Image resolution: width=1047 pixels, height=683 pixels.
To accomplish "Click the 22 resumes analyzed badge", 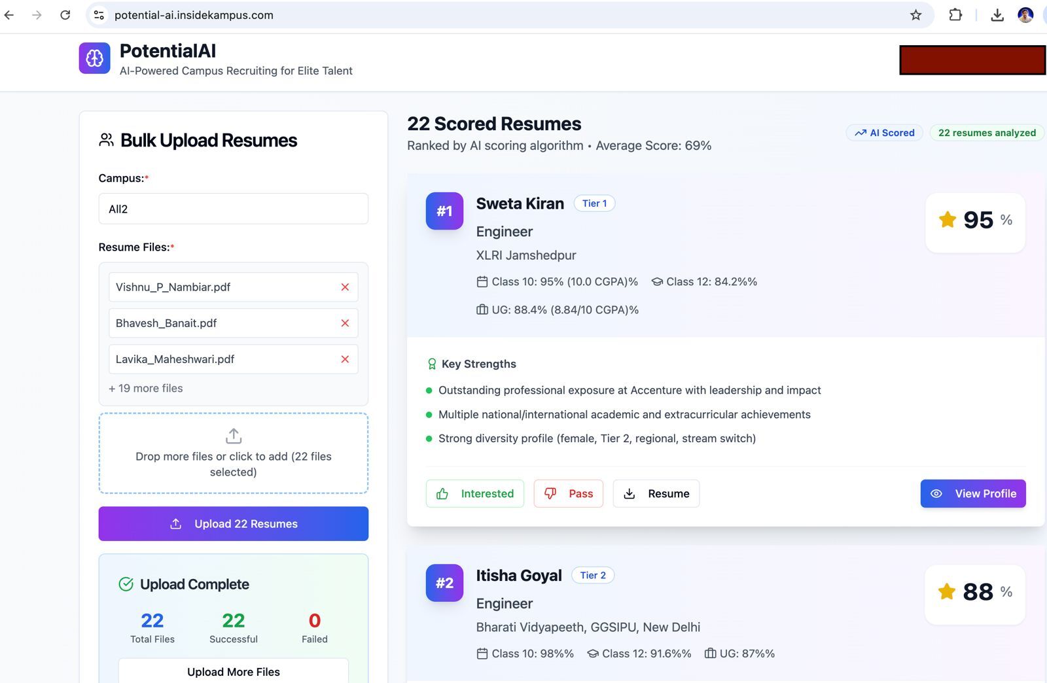I will pyautogui.click(x=986, y=133).
